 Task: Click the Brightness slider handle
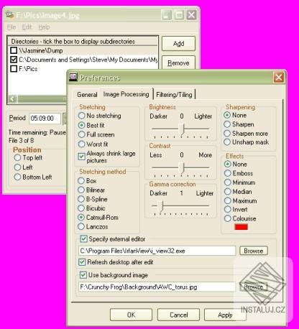point(183,129)
